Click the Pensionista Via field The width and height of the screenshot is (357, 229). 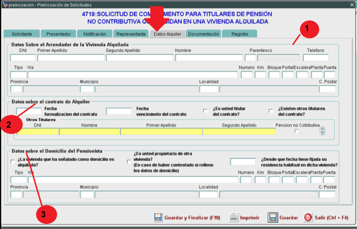tap(133, 180)
